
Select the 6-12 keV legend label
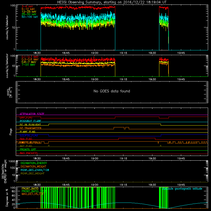[x=28, y=9]
